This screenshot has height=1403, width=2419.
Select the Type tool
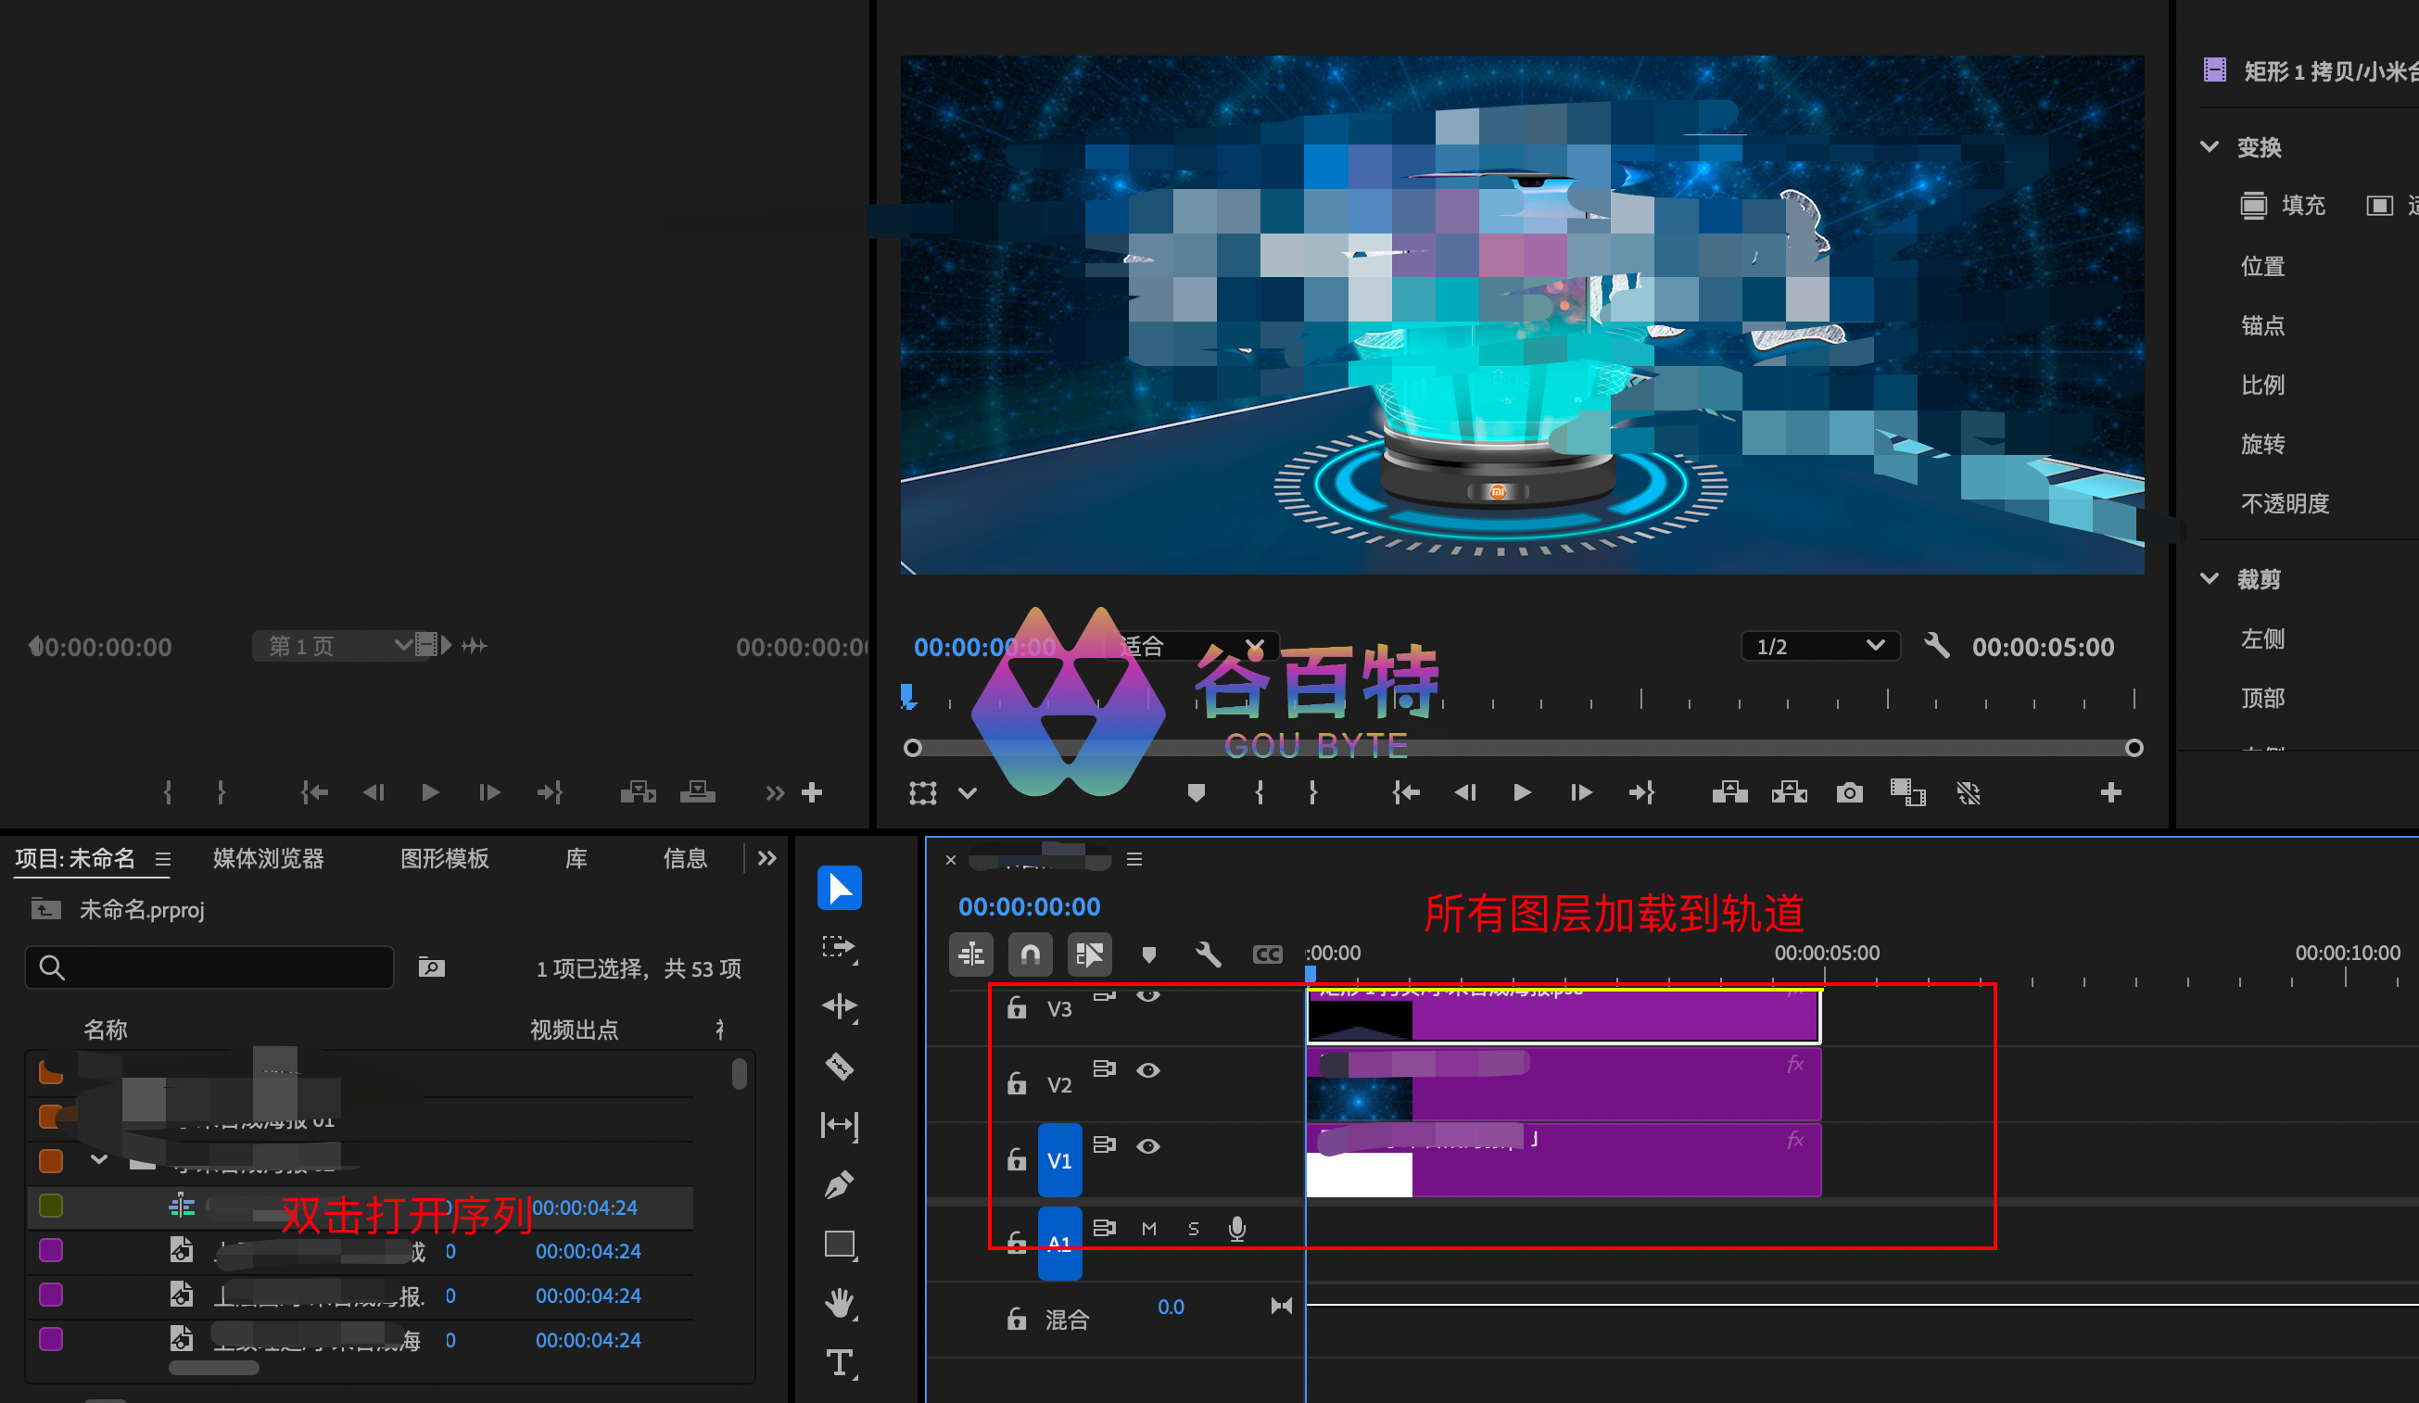coord(839,1363)
